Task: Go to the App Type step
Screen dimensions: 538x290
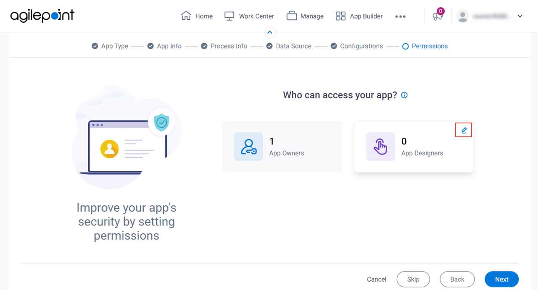Action: pos(110,46)
